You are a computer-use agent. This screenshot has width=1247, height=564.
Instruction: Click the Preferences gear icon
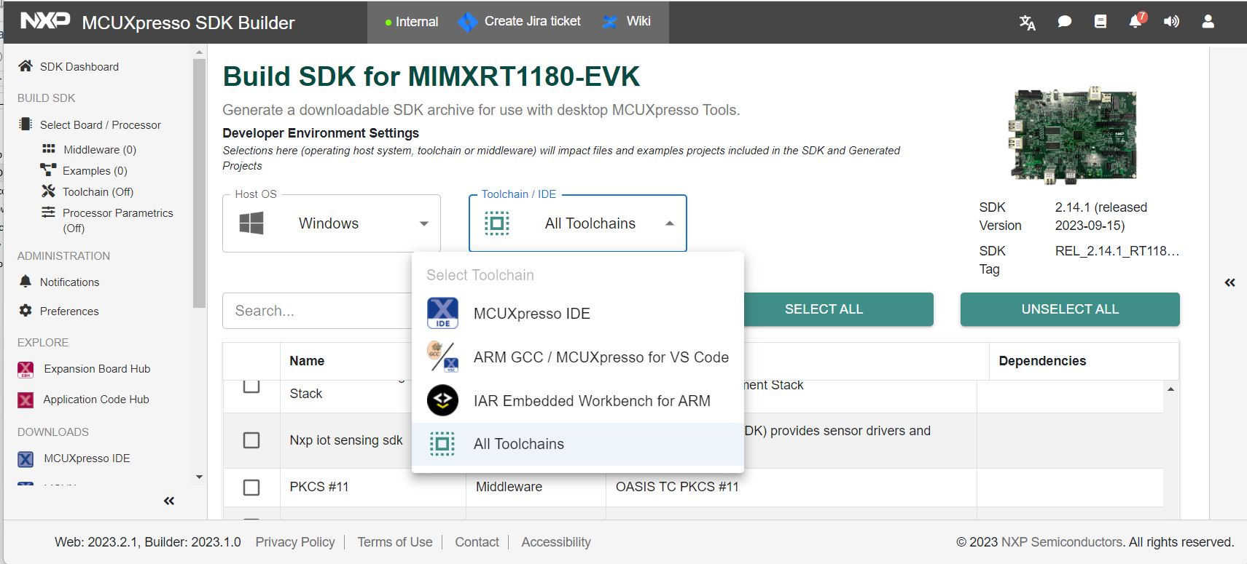pyautogui.click(x=26, y=311)
